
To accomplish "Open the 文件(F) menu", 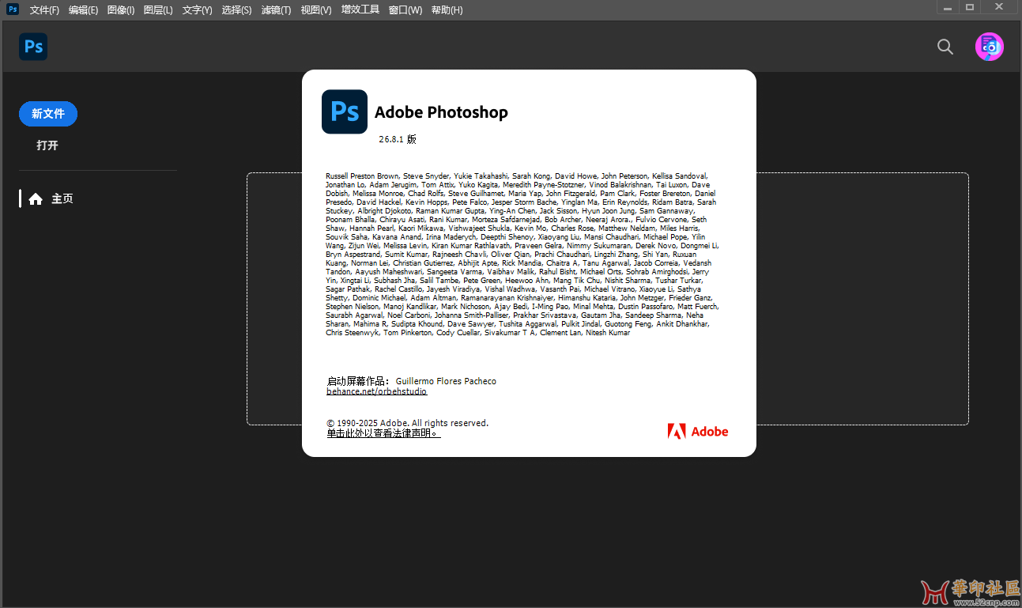I will pyautogui.click(x=44, y=10).
